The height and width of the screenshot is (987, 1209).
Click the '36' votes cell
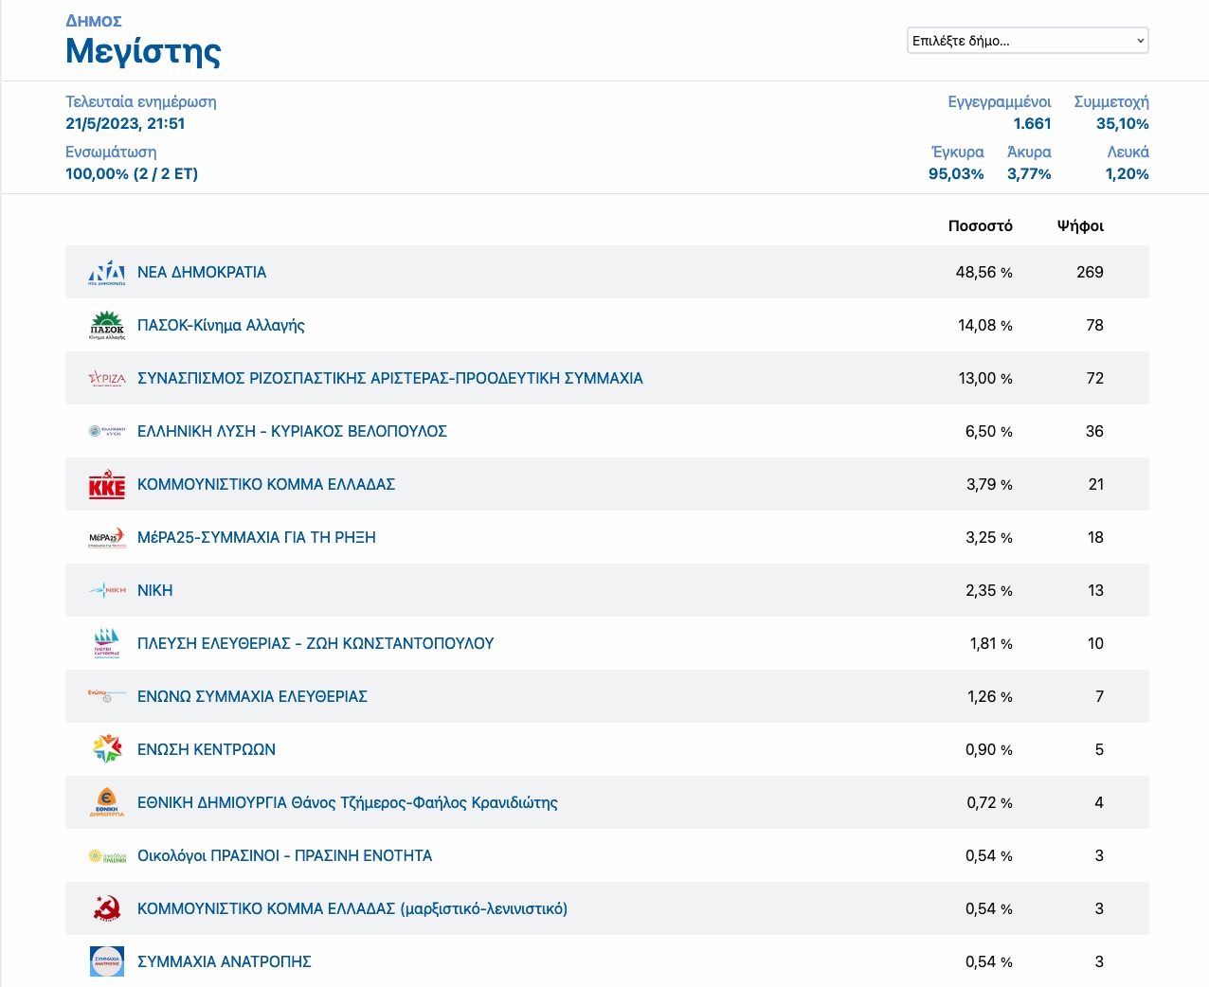1094,431
